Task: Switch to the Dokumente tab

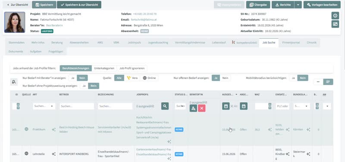Action: 16,51
